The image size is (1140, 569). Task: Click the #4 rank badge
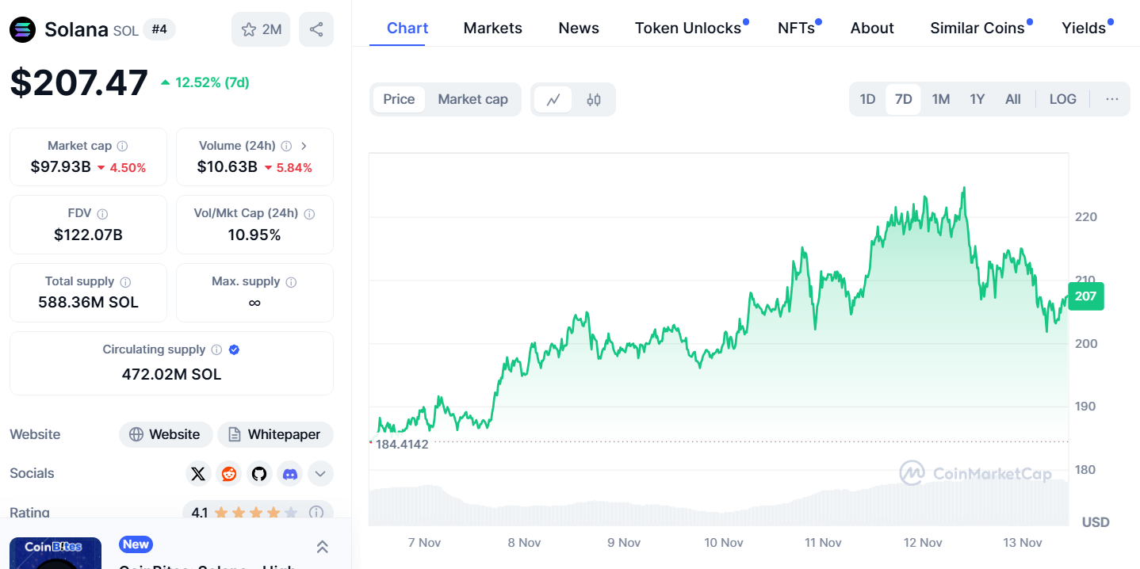pos(159,30)
